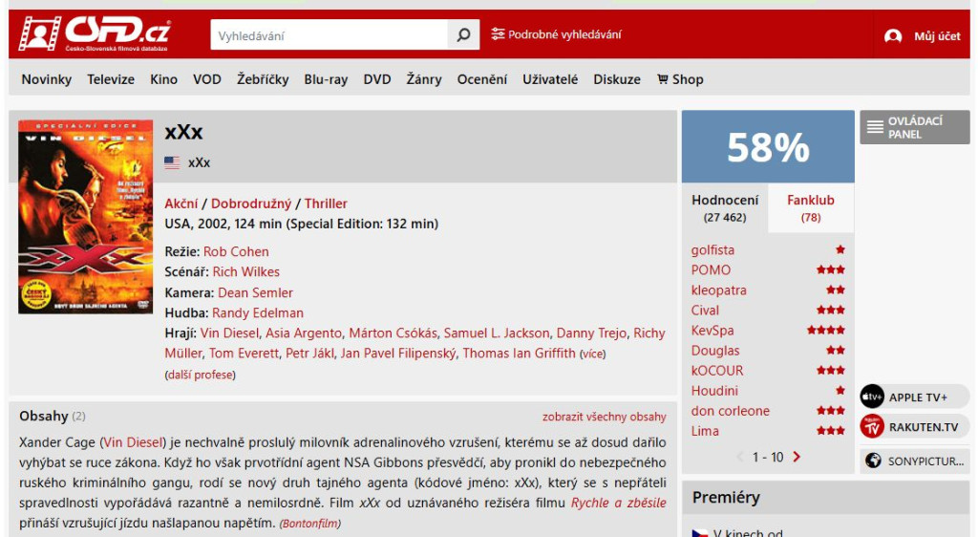Open actor Samuel L. Jackson's page
Image resolution: width=978 pixels, height=537 pixels.
click(497, 333)
